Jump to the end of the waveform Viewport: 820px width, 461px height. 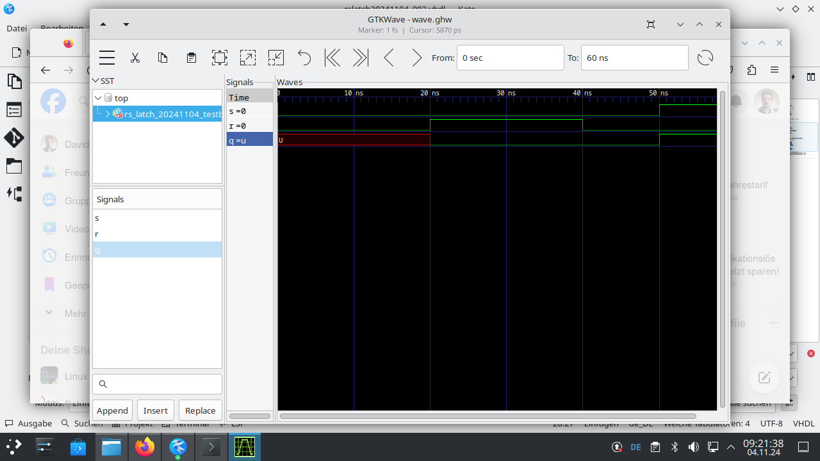(x=360, y=58)
